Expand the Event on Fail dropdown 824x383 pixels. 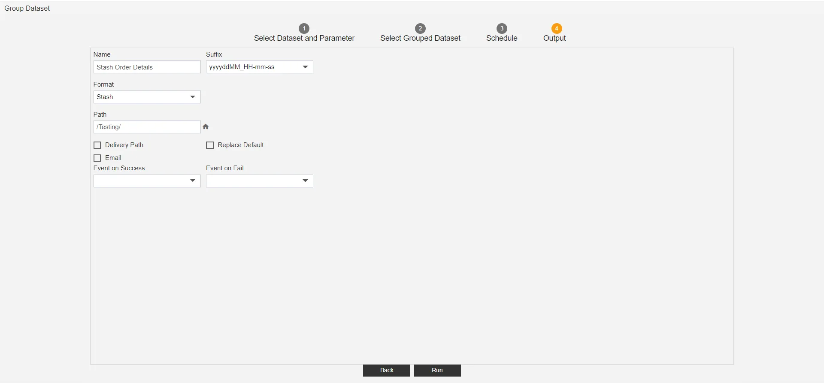point(259,181)
